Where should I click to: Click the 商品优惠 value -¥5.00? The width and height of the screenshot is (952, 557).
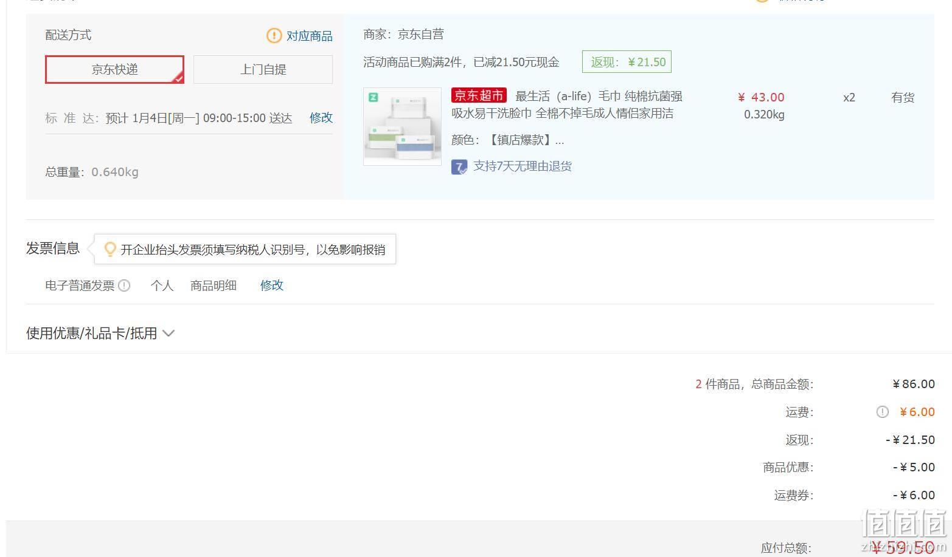pyautogui.click(x=914, y=467)
